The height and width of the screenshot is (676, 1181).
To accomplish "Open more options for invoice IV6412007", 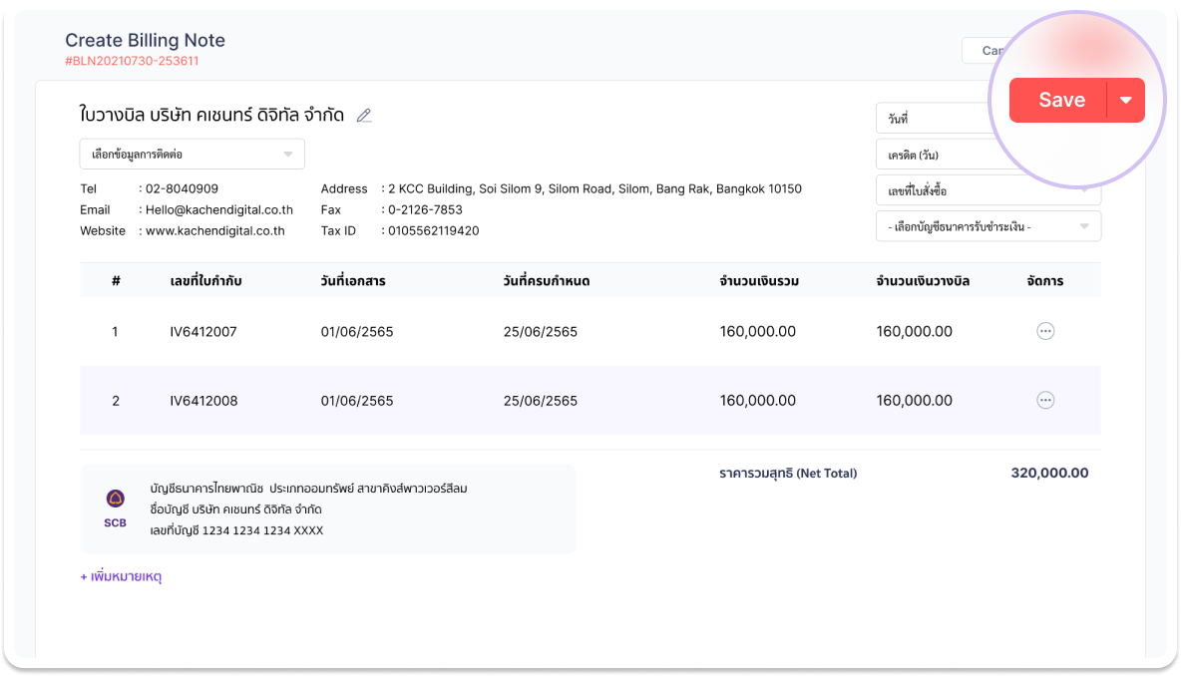I will tap(1045, 332).
